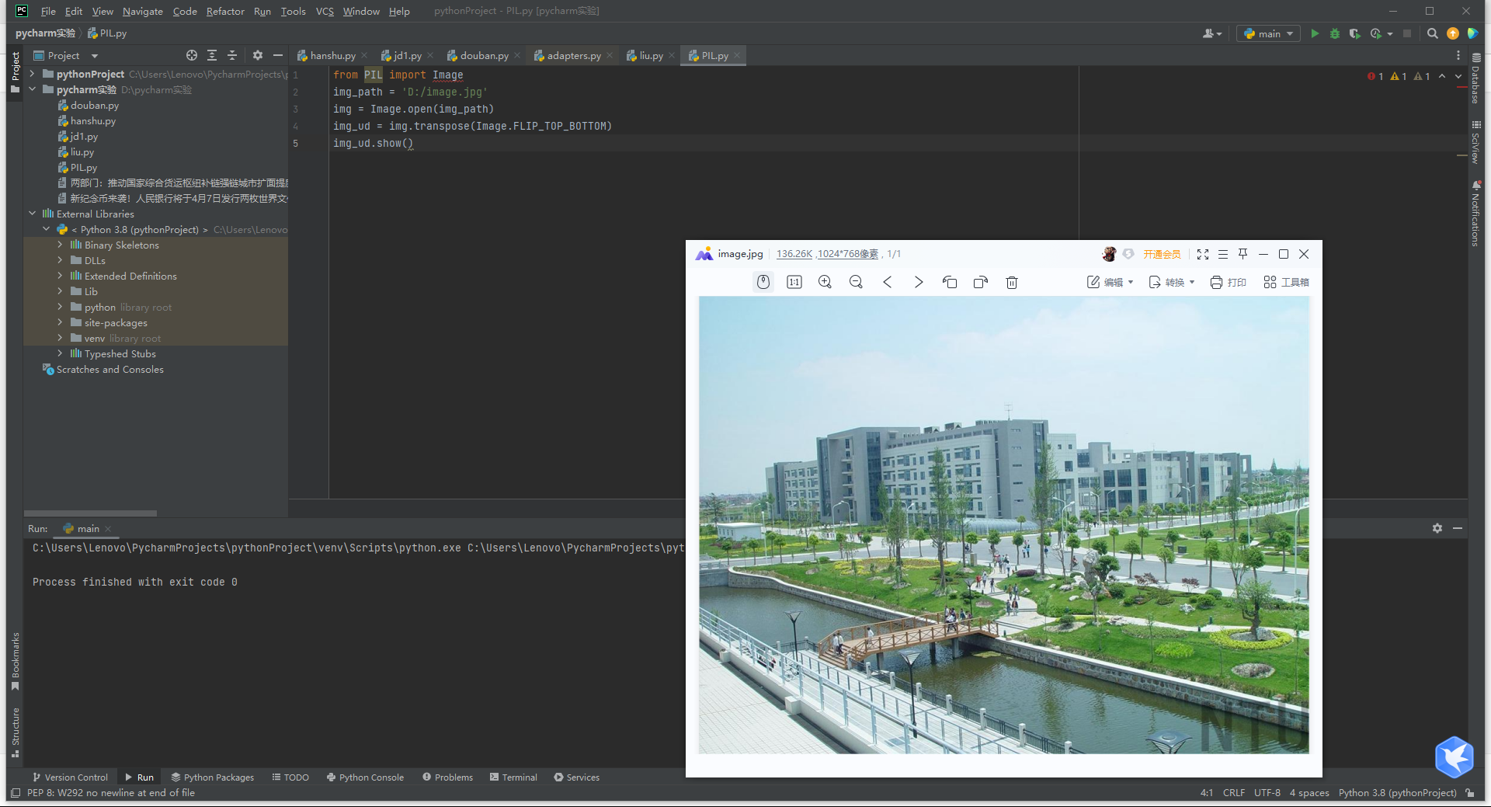The width and height of the screenshot is (1491, 807).
Task: Open the Refactor menu
Action: [x=225, y=11]
